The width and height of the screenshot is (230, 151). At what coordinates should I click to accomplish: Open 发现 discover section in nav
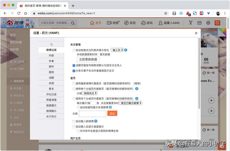click(x=130, y=23)
